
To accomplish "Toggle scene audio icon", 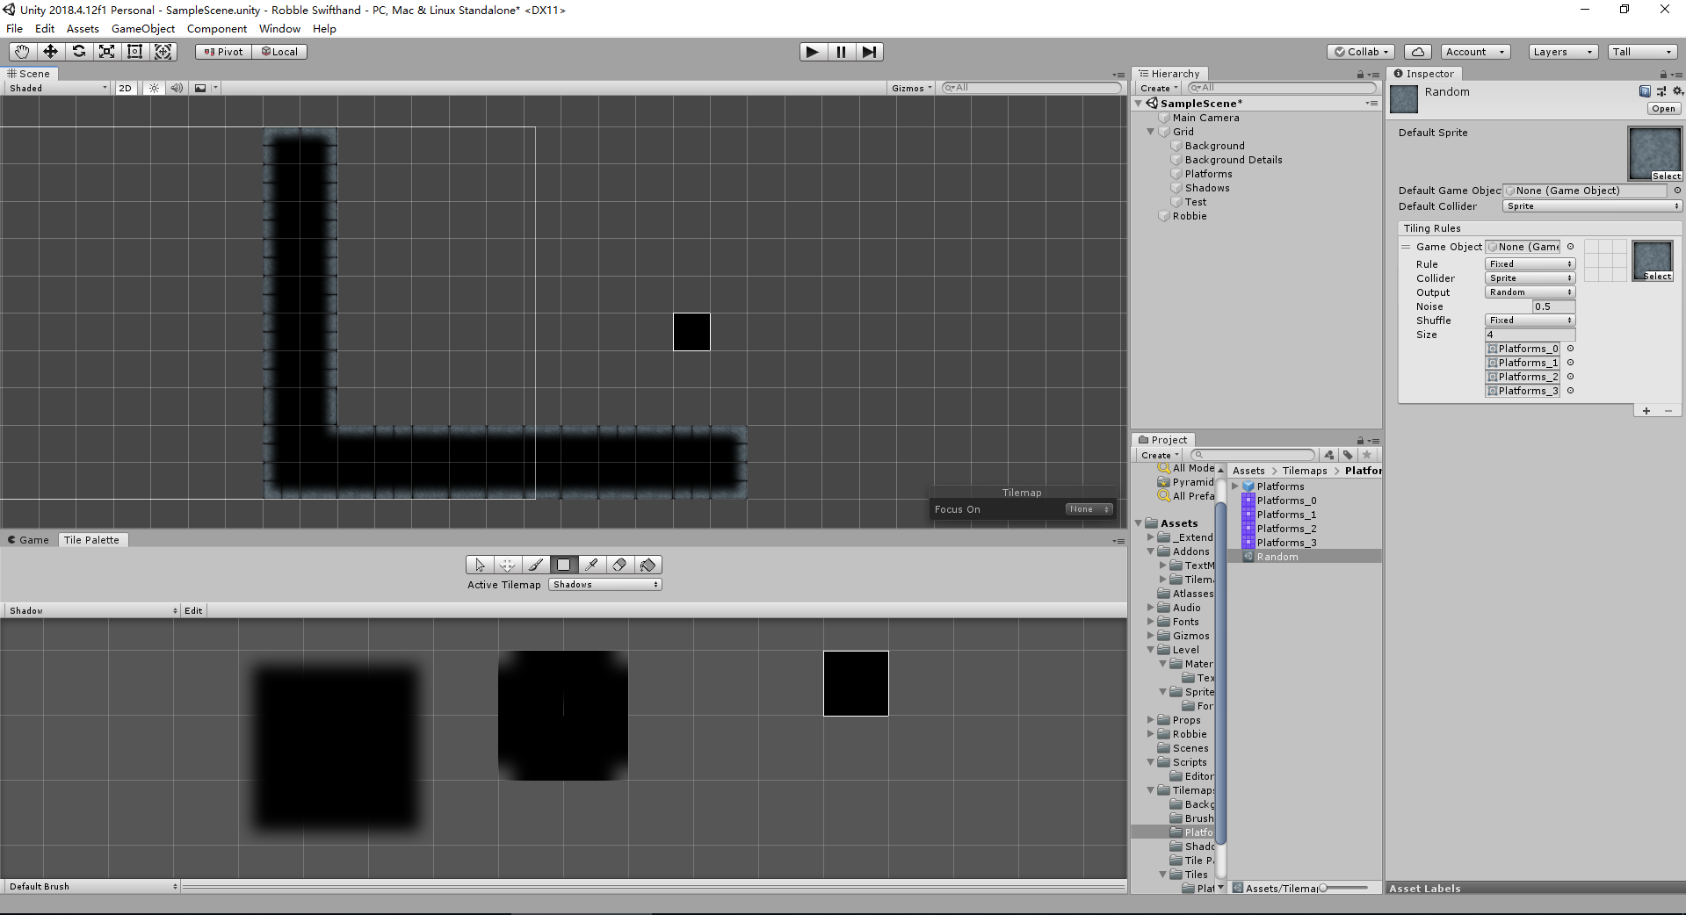I will (x=177, y=88).
